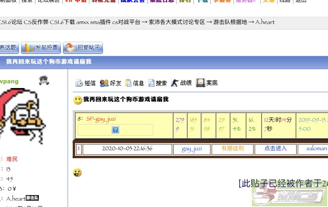328x207 pixels.
Task: Click the 好友 friends icon
Action: [x=104, y=83]
